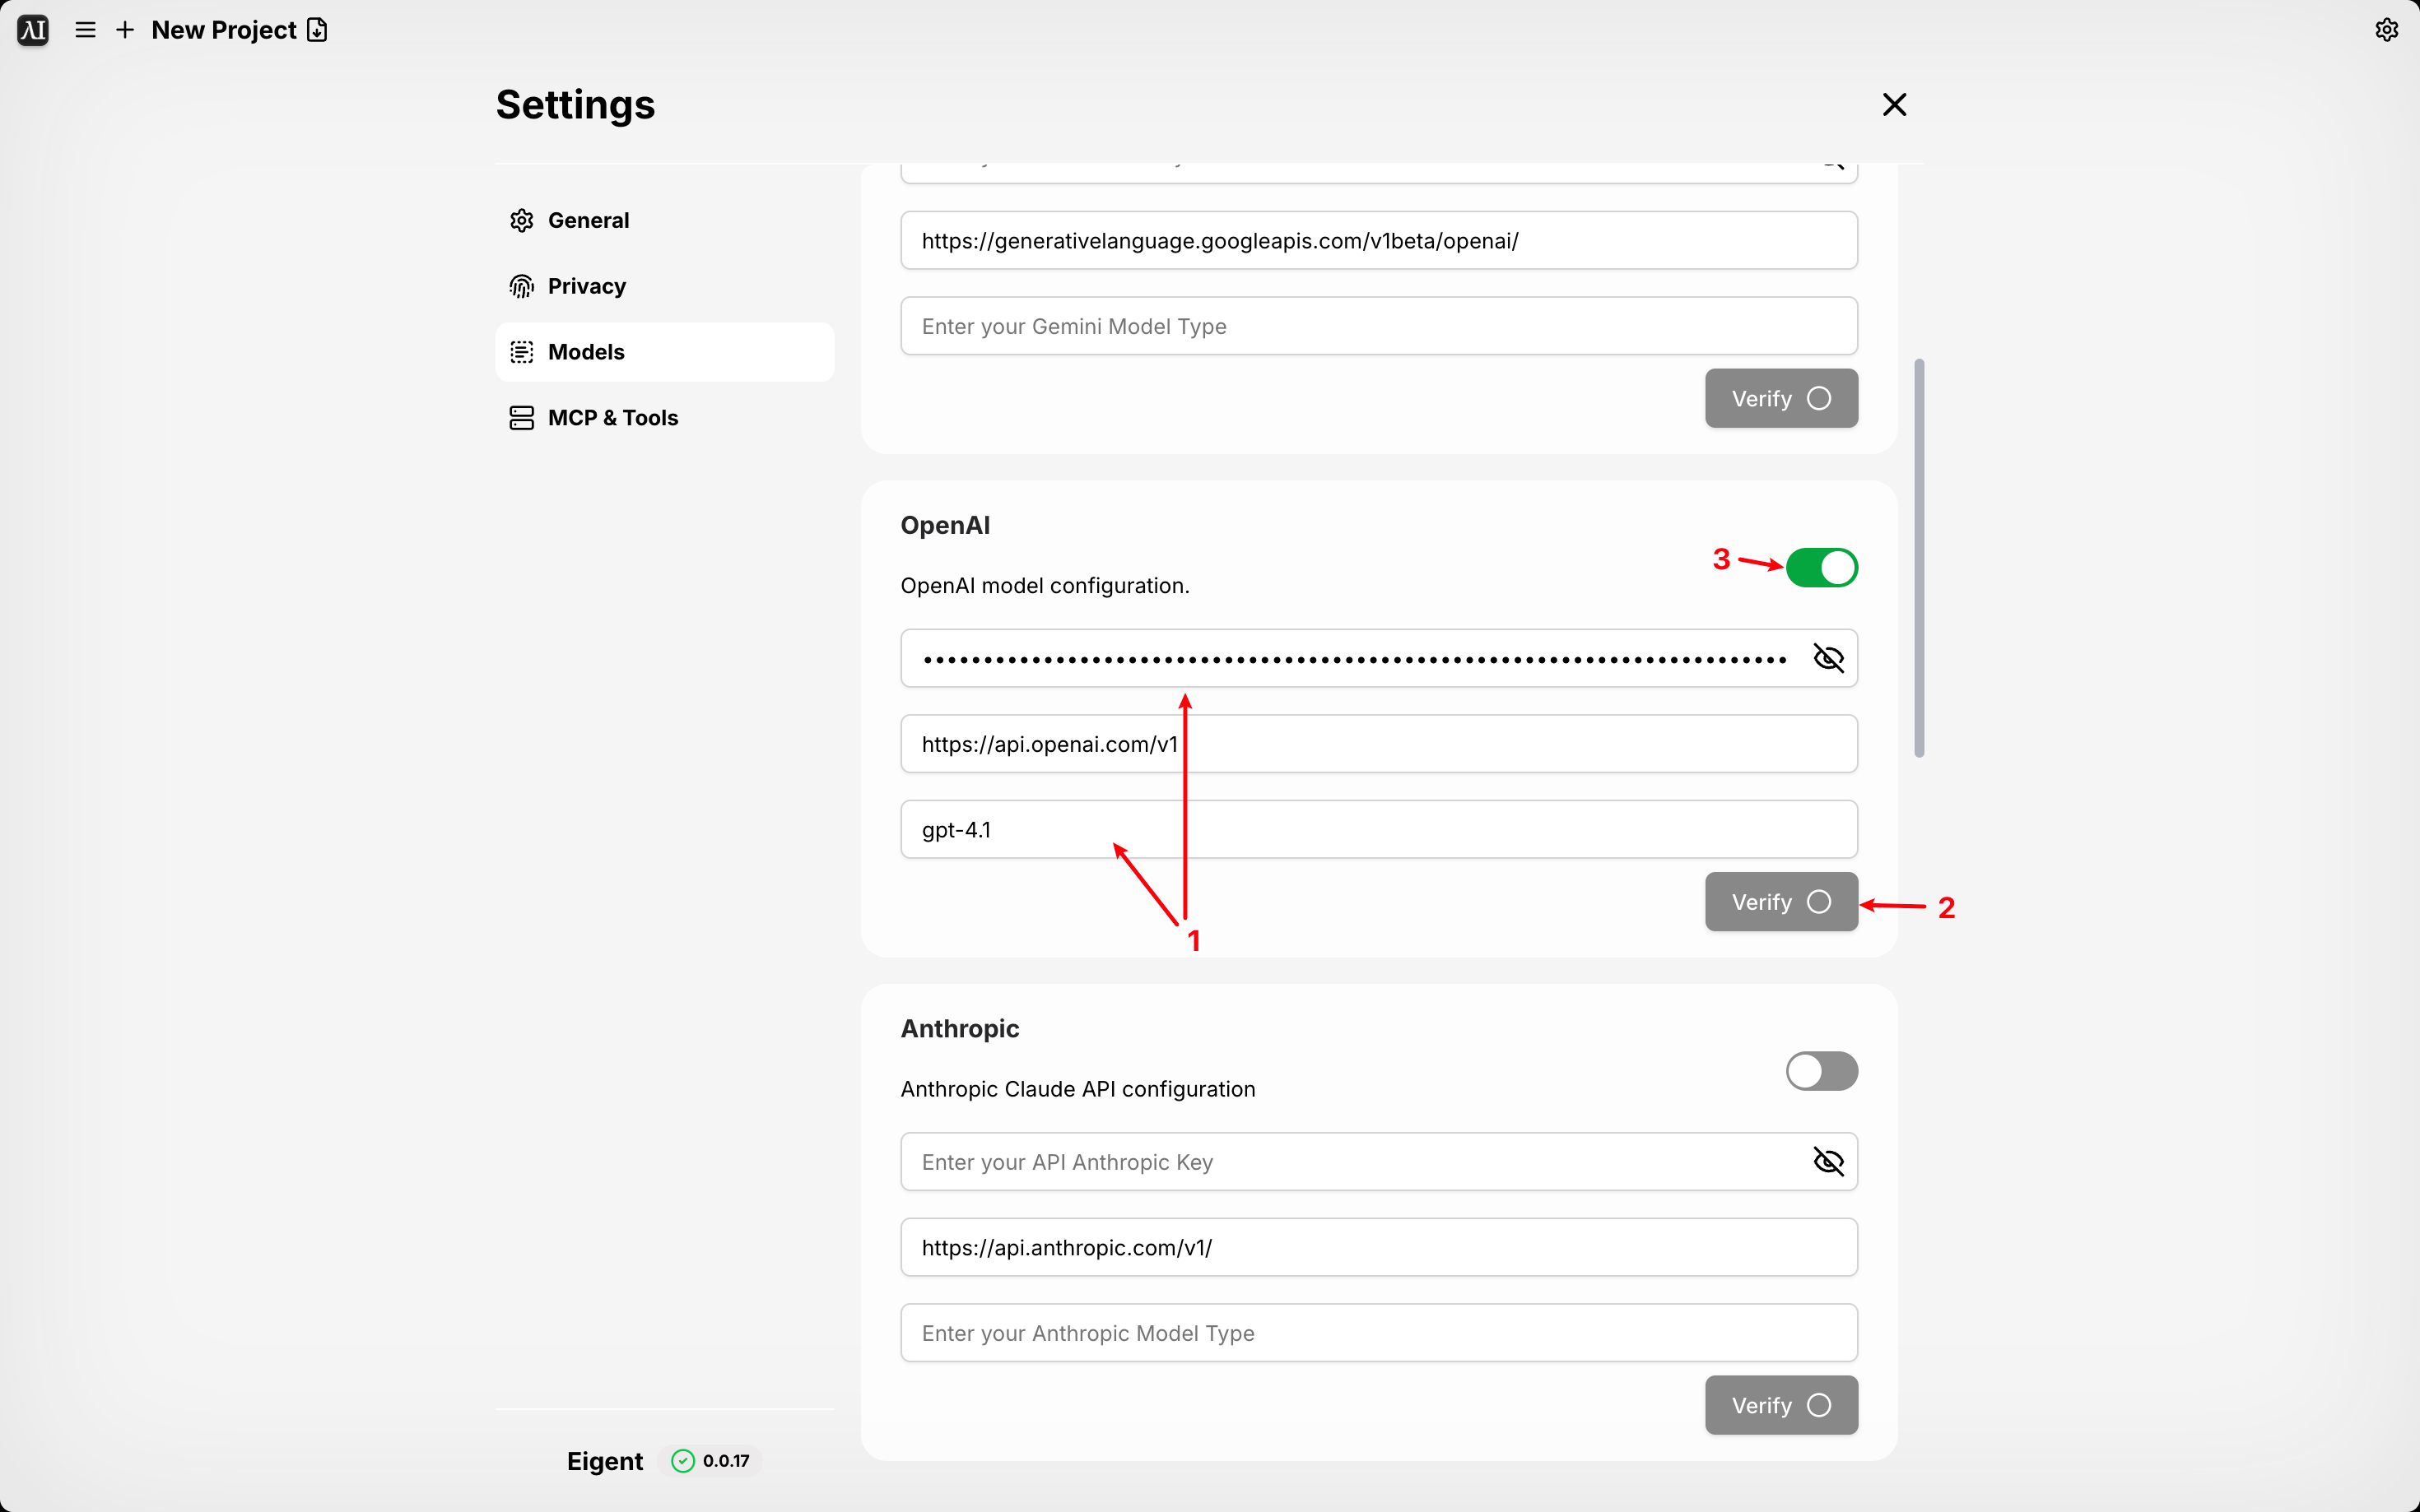Select the Models settings tab
2420x1512 pixels.
pyautogui.click(x=664, y=352)
